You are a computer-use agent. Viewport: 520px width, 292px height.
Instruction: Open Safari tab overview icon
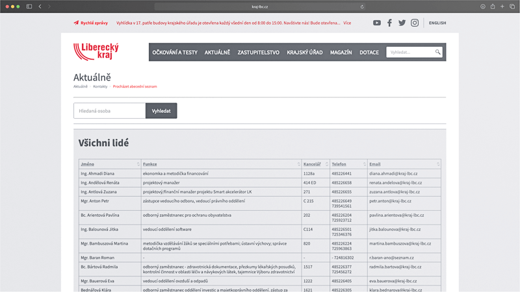pos(512,6)
